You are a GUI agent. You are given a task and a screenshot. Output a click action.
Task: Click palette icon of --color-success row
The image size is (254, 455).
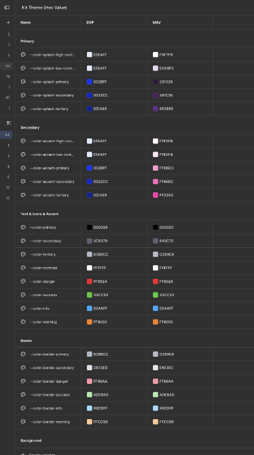pos(23,295)
